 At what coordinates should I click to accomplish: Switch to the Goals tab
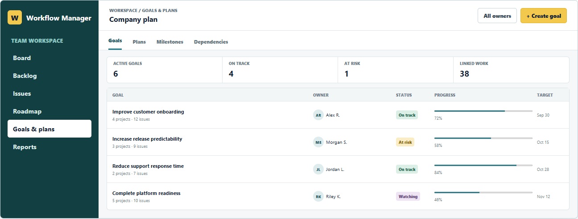tap(115, 41)
